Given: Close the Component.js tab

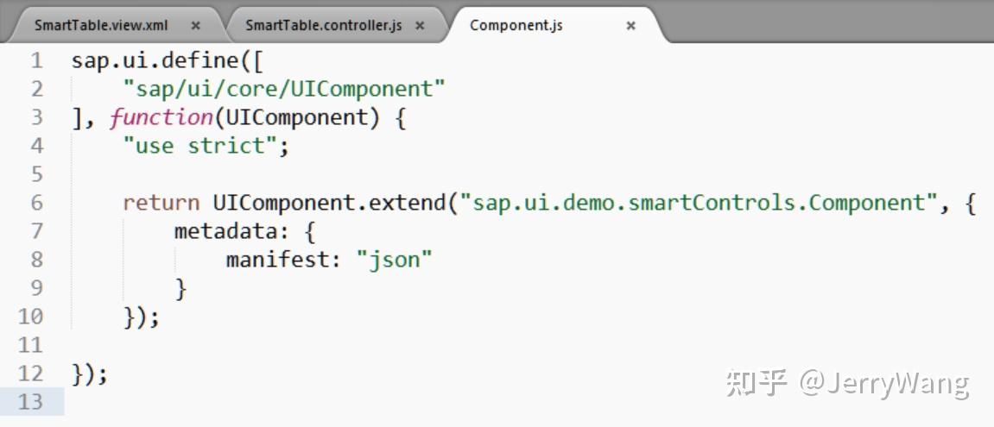Looking at the screenshot, I should 630,26.
